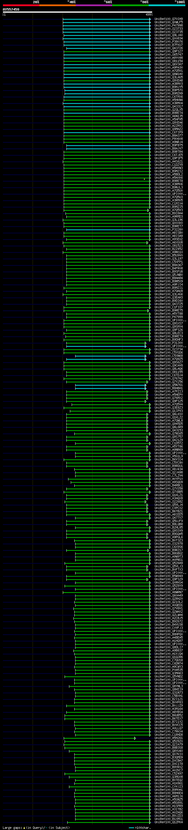Click hit UniRef100_Q76MX2
The width and height of the screenshot is (188, 830).
click(x=169, y=398)
